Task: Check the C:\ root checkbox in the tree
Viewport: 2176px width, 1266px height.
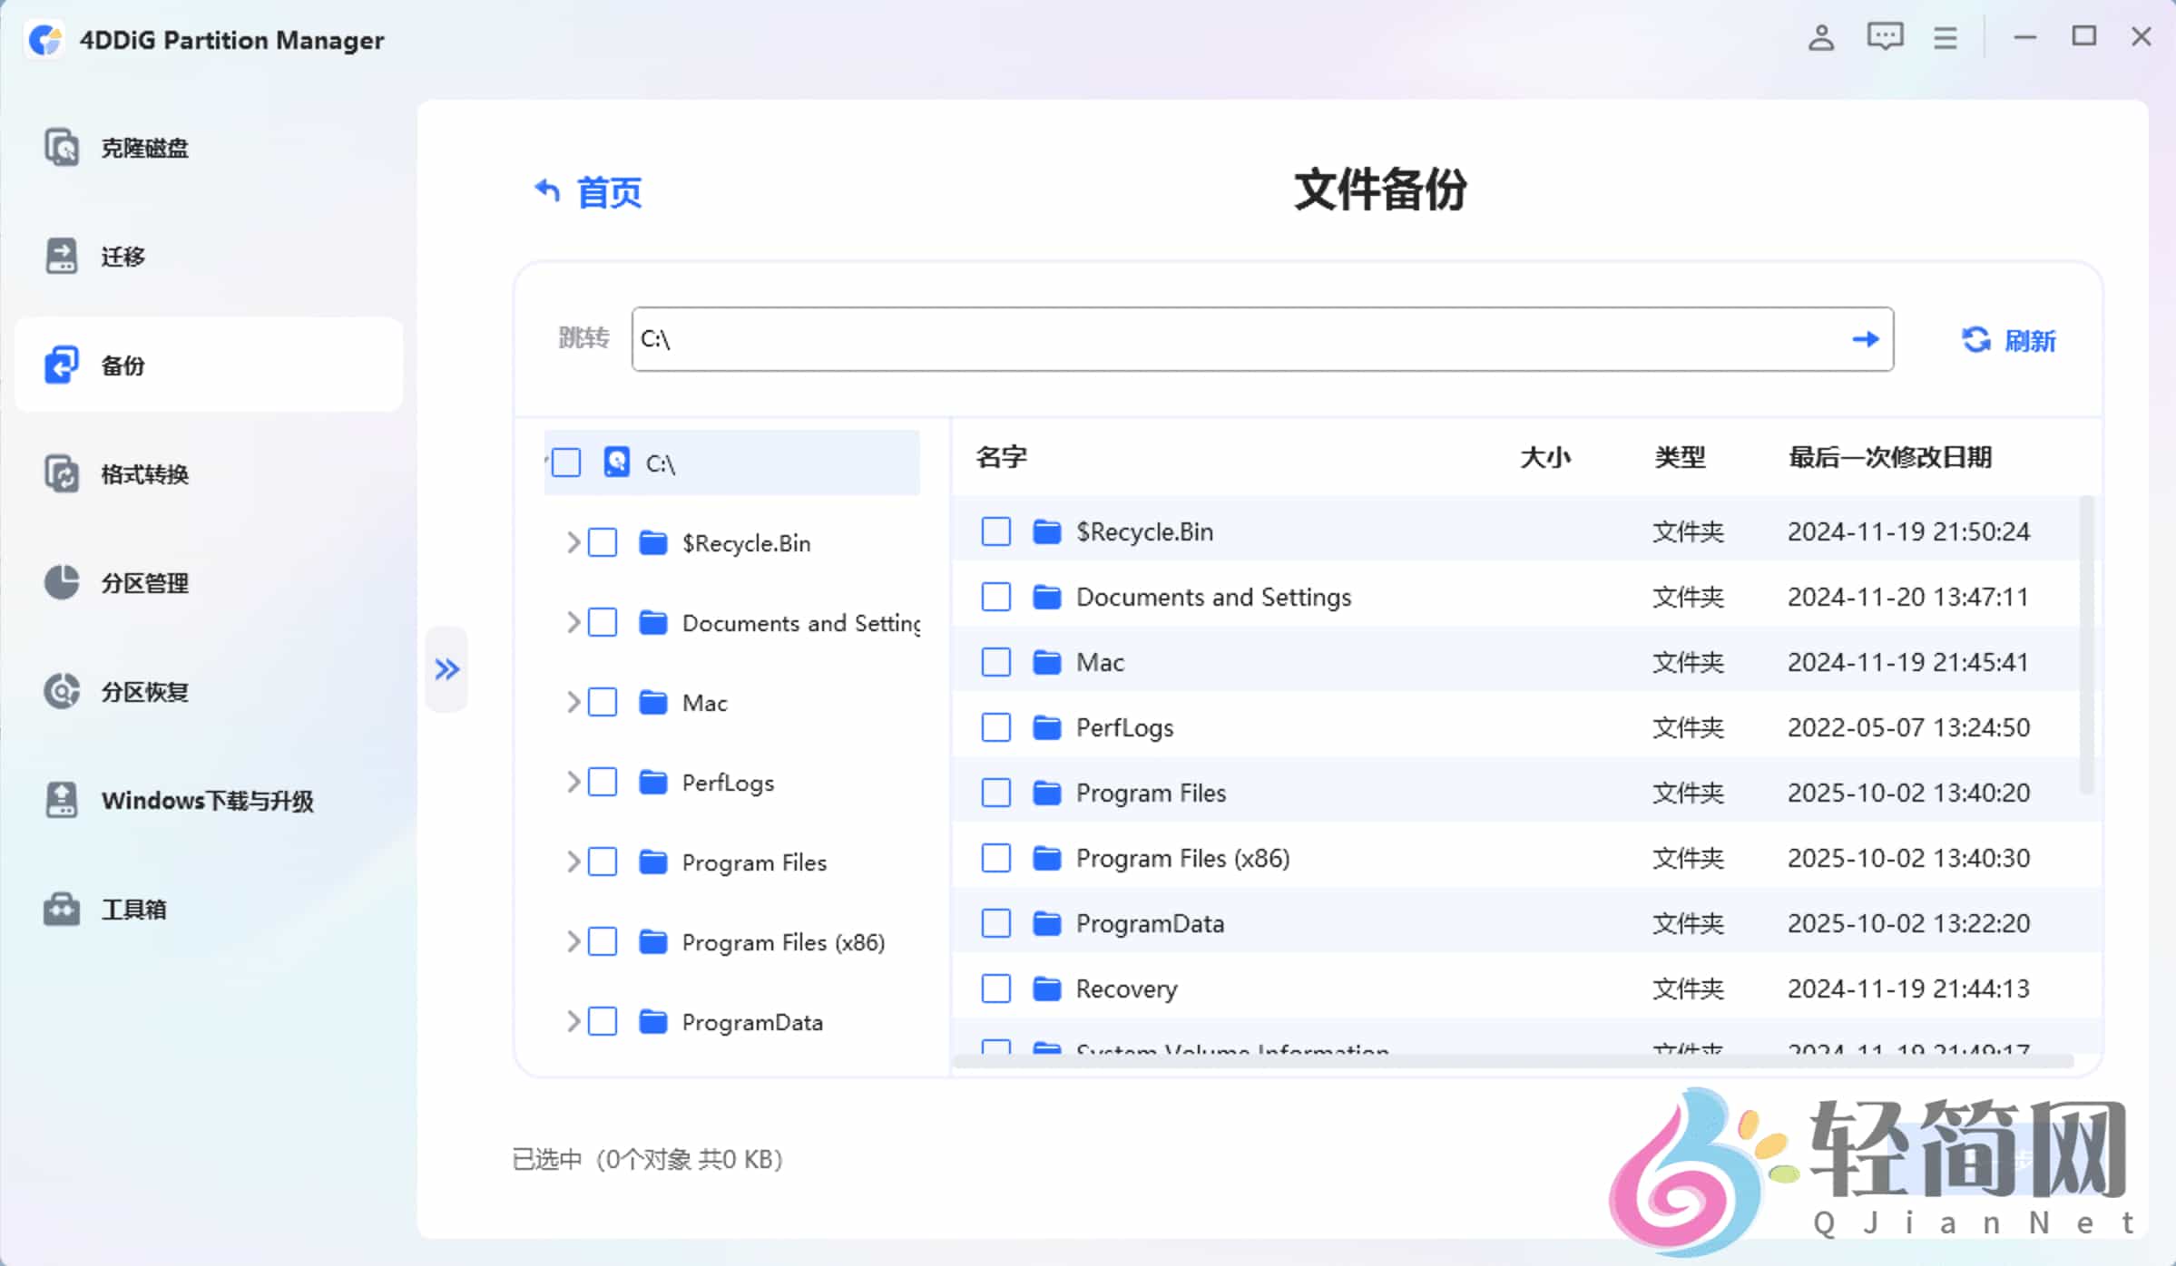Action: [567, 462]
